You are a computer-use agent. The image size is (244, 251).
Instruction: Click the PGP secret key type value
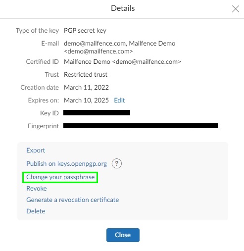(x=85, y=31)
